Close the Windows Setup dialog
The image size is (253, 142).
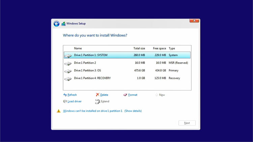point(194,21)
